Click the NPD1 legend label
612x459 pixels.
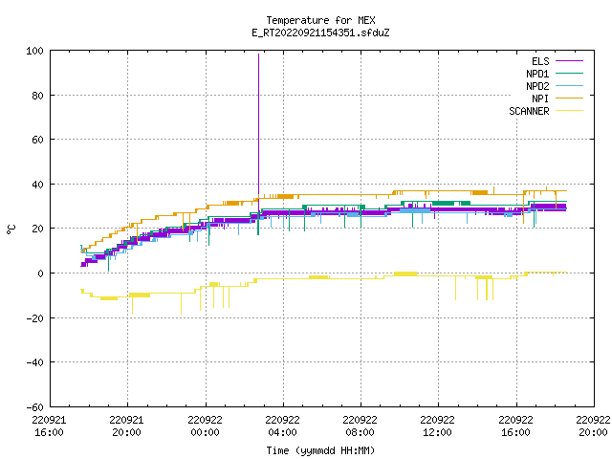537,74
